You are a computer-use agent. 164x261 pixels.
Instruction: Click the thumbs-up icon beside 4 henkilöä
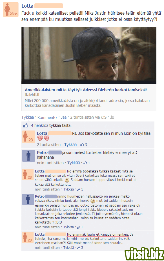point(26,125)
